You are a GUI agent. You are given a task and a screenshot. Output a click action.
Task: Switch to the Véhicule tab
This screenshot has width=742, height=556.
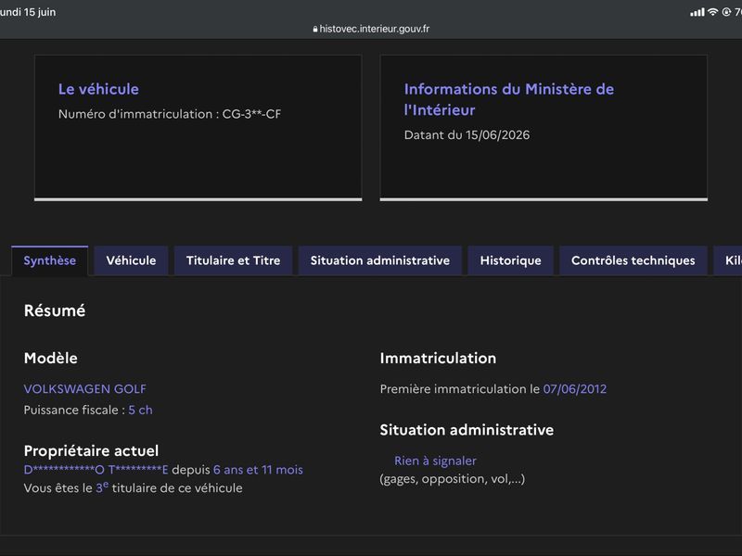coord(131,260)
